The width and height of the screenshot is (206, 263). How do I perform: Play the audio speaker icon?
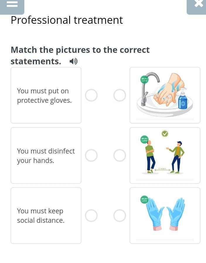(74, 61)
